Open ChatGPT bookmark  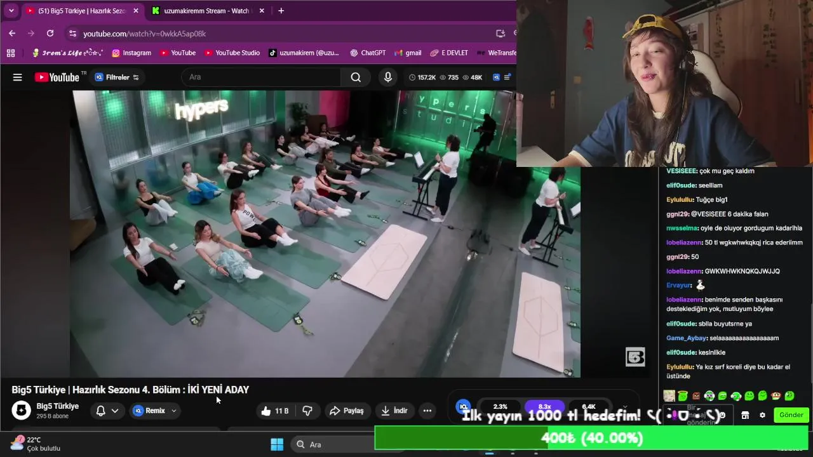click(x=368, y=53)
